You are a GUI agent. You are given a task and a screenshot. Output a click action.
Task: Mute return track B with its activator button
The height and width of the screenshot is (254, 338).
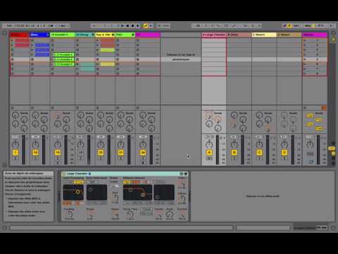click(234, 152)
